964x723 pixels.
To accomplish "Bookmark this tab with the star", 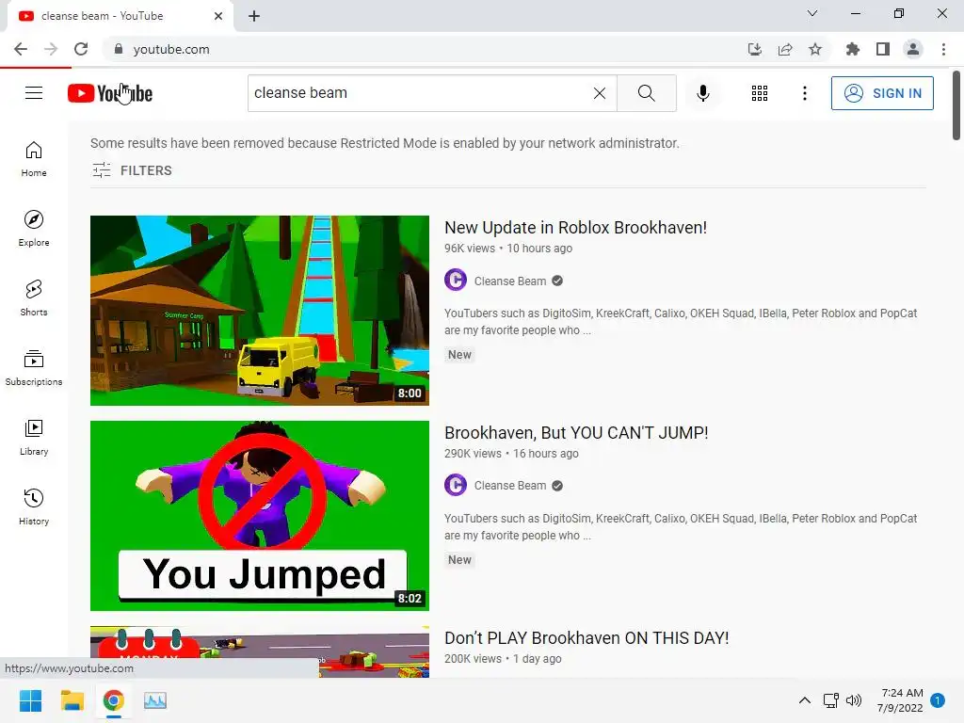I will coord(815,49).
